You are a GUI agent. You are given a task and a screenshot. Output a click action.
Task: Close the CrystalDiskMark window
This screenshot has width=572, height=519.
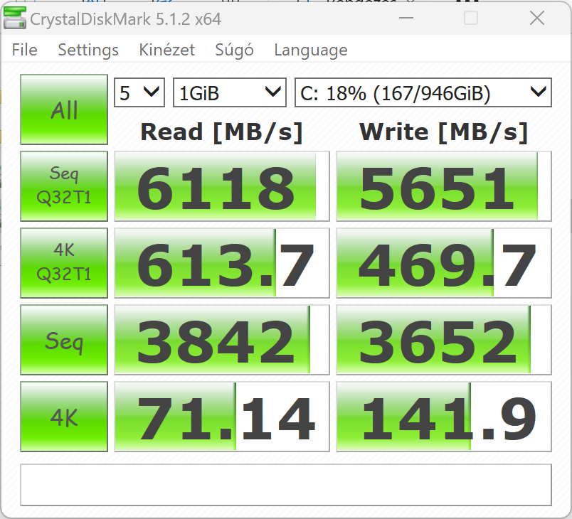tap(537, 18)
